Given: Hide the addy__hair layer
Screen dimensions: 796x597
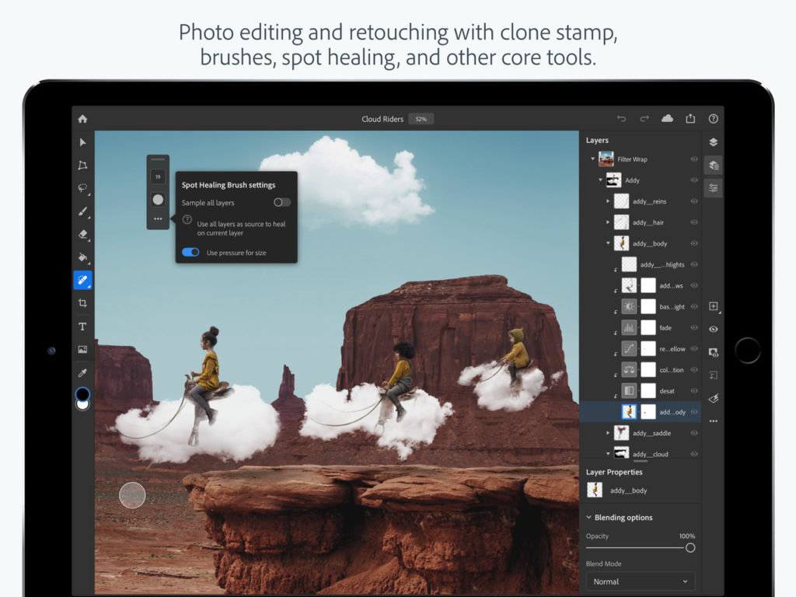Looking at the screenshot, I should click(x=694, y=222).
